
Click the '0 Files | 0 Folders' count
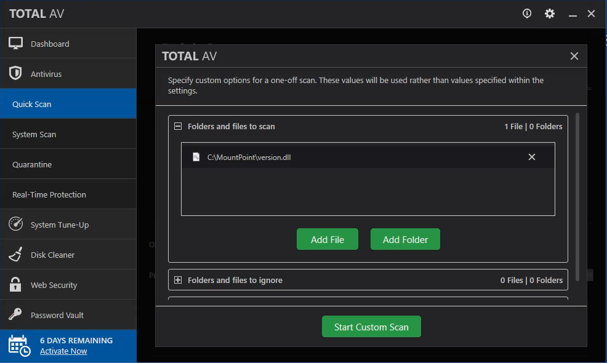click(x=531, y=280)
